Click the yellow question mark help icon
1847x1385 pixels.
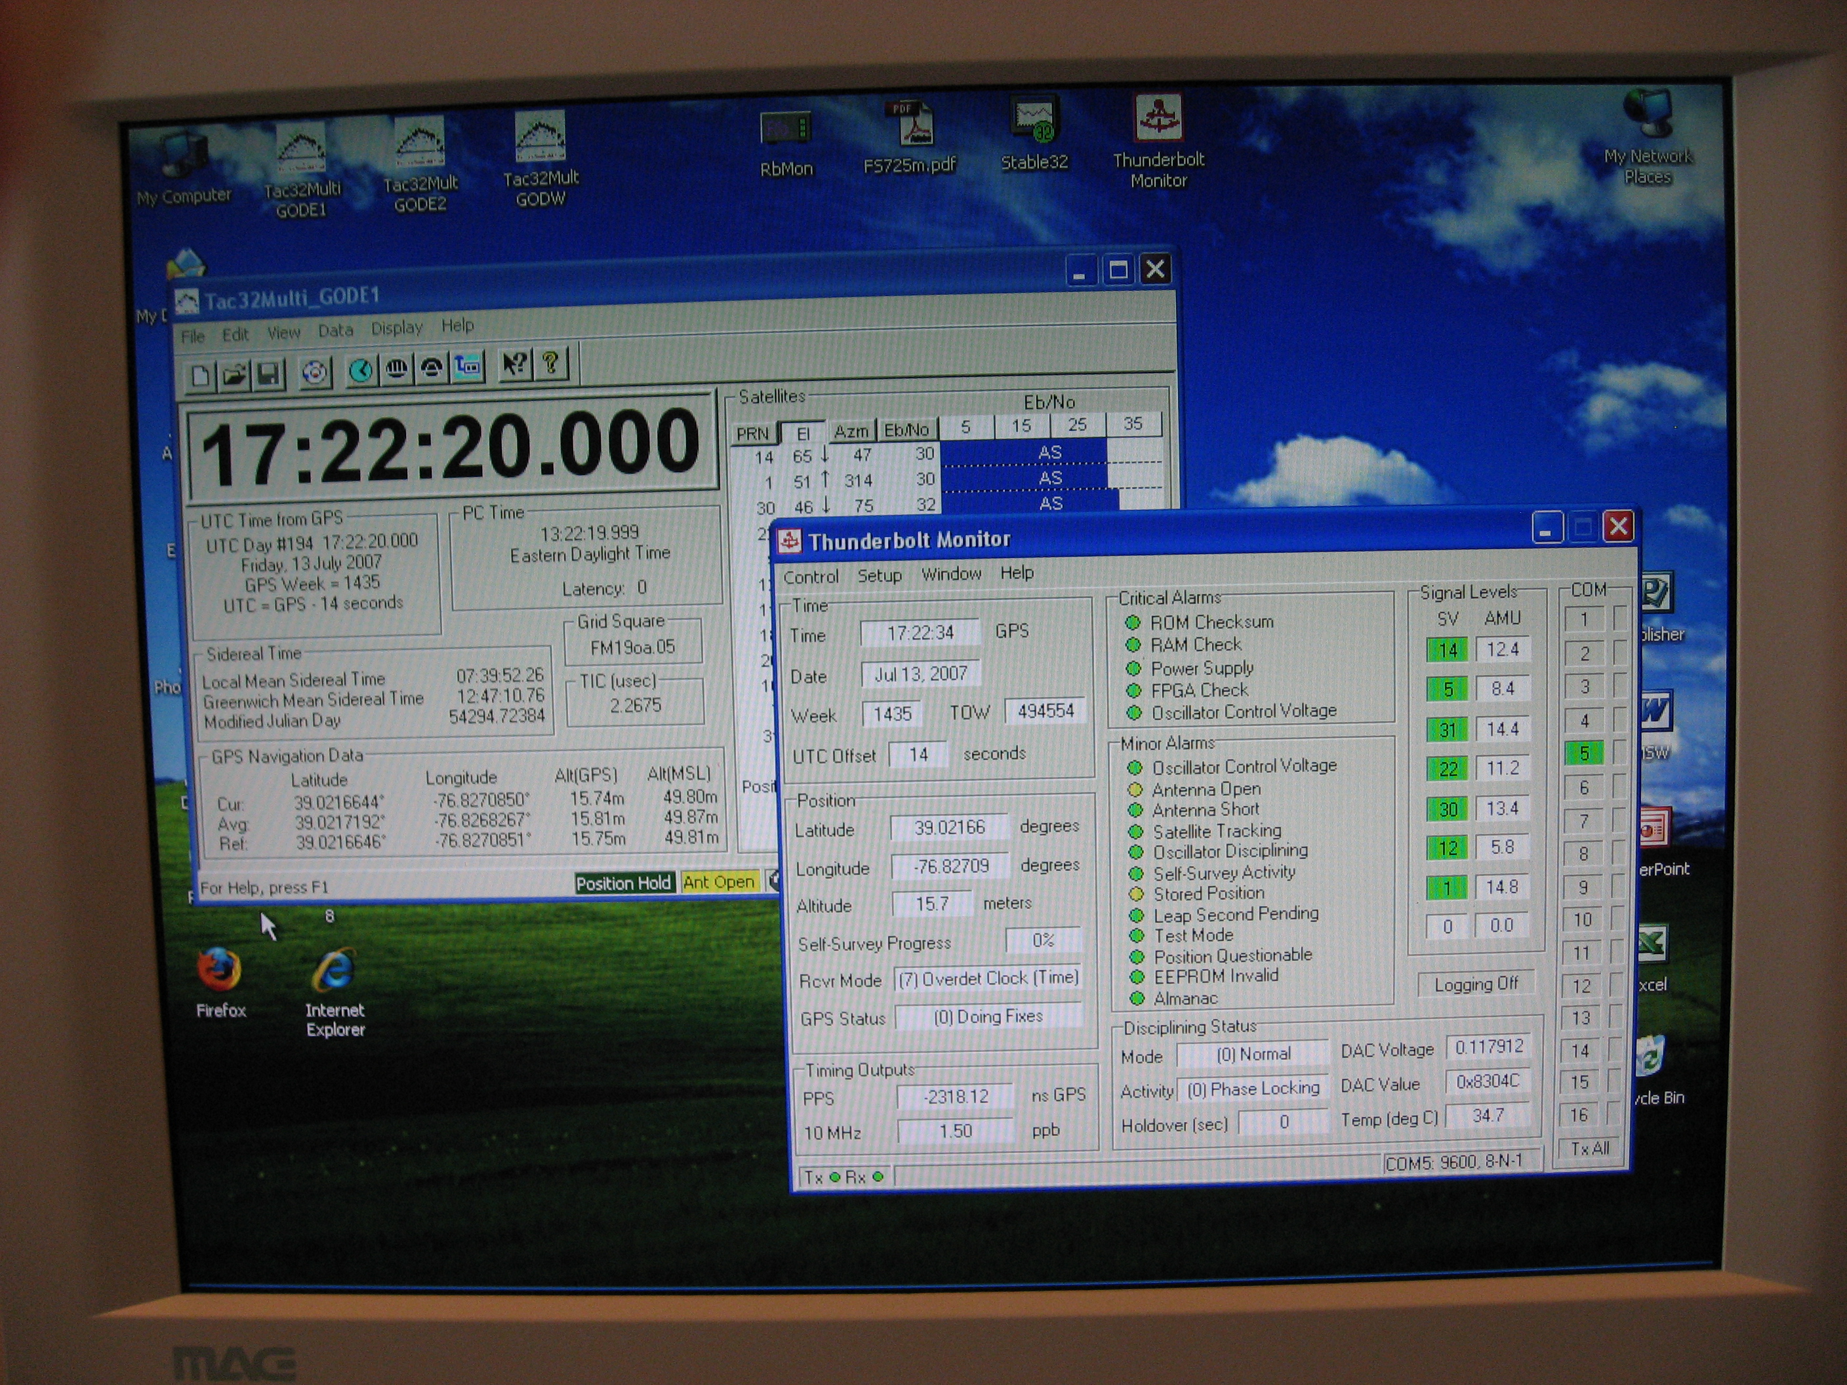pos(550,363)
